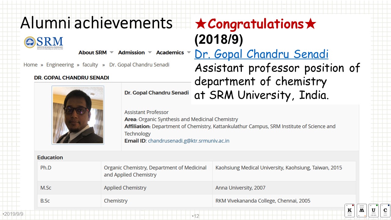Open Engineering in the breadcrumb trail

pyautogui.click(x=60, y=65)
